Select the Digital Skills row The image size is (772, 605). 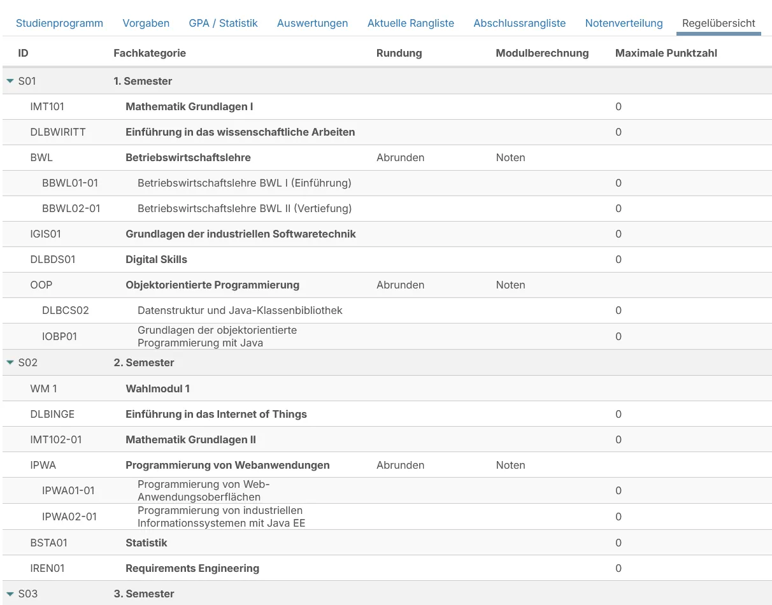point(386,259)
